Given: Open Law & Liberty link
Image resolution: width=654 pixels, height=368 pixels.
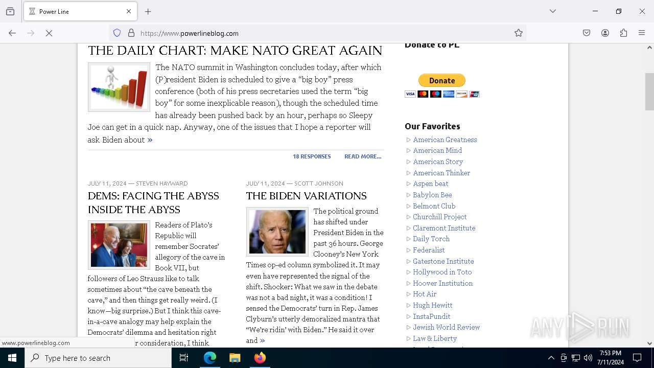Looking at the screenshot, I should tap(435, 338).
